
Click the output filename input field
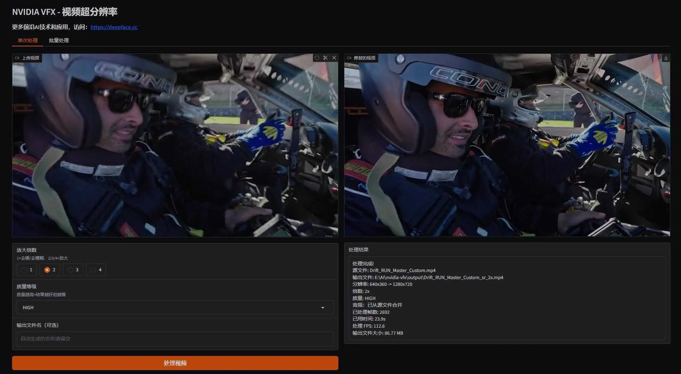coord(175,339)
